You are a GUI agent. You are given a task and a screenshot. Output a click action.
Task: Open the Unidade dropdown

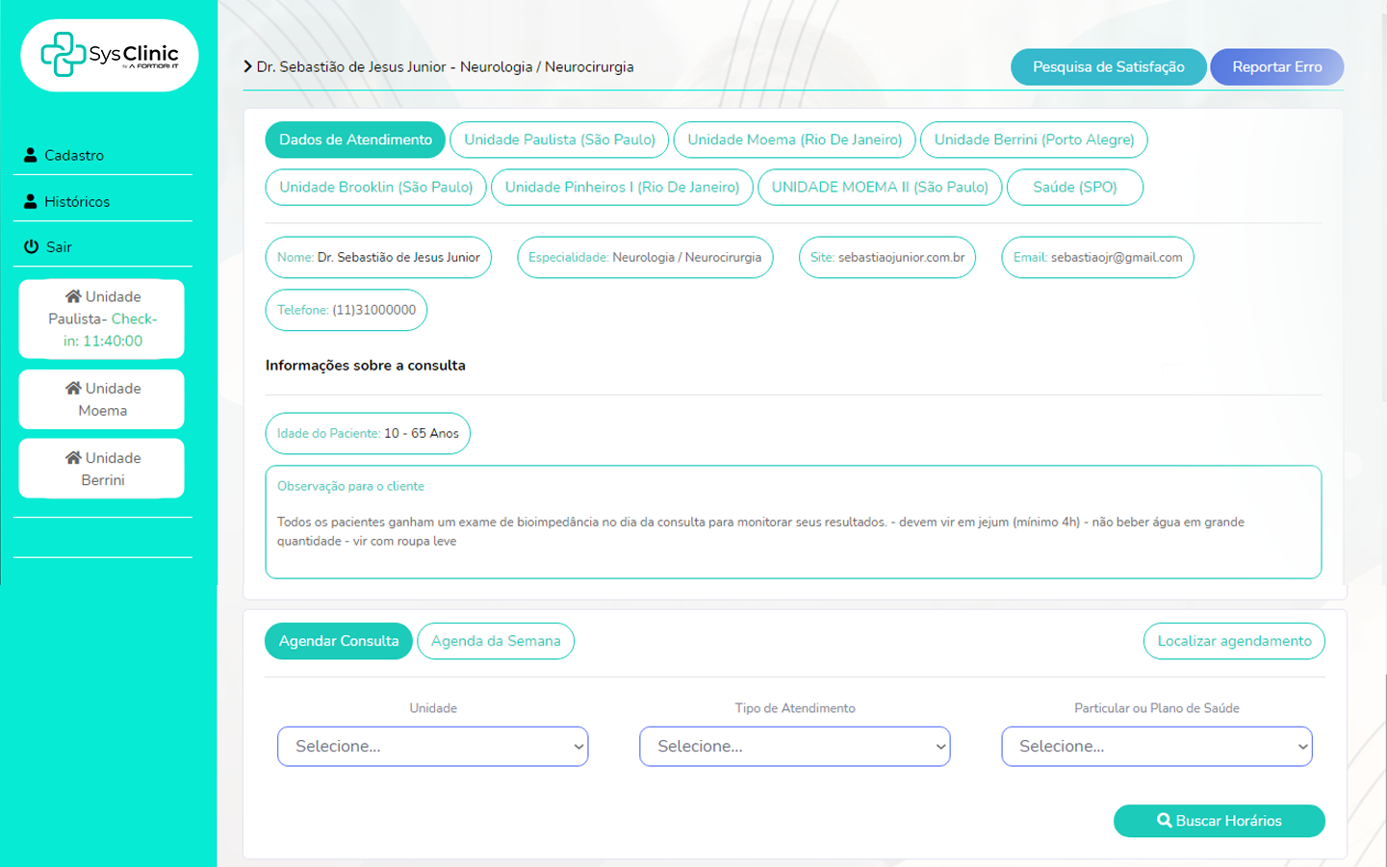pos(432,747)
